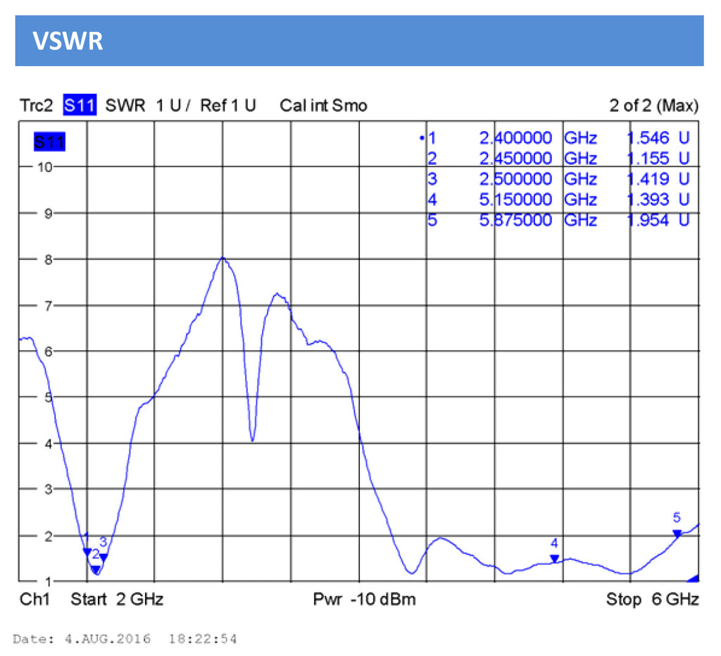Click marker 5 triangle near 5.875 GHz
This screenshot has height=656, width=721.
point(677,533)
